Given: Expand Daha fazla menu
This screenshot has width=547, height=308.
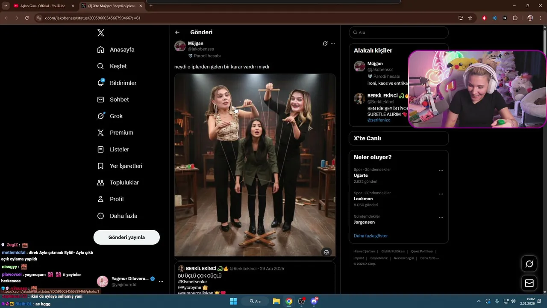Looking at the screenshot, I should [x=117, y=216].
